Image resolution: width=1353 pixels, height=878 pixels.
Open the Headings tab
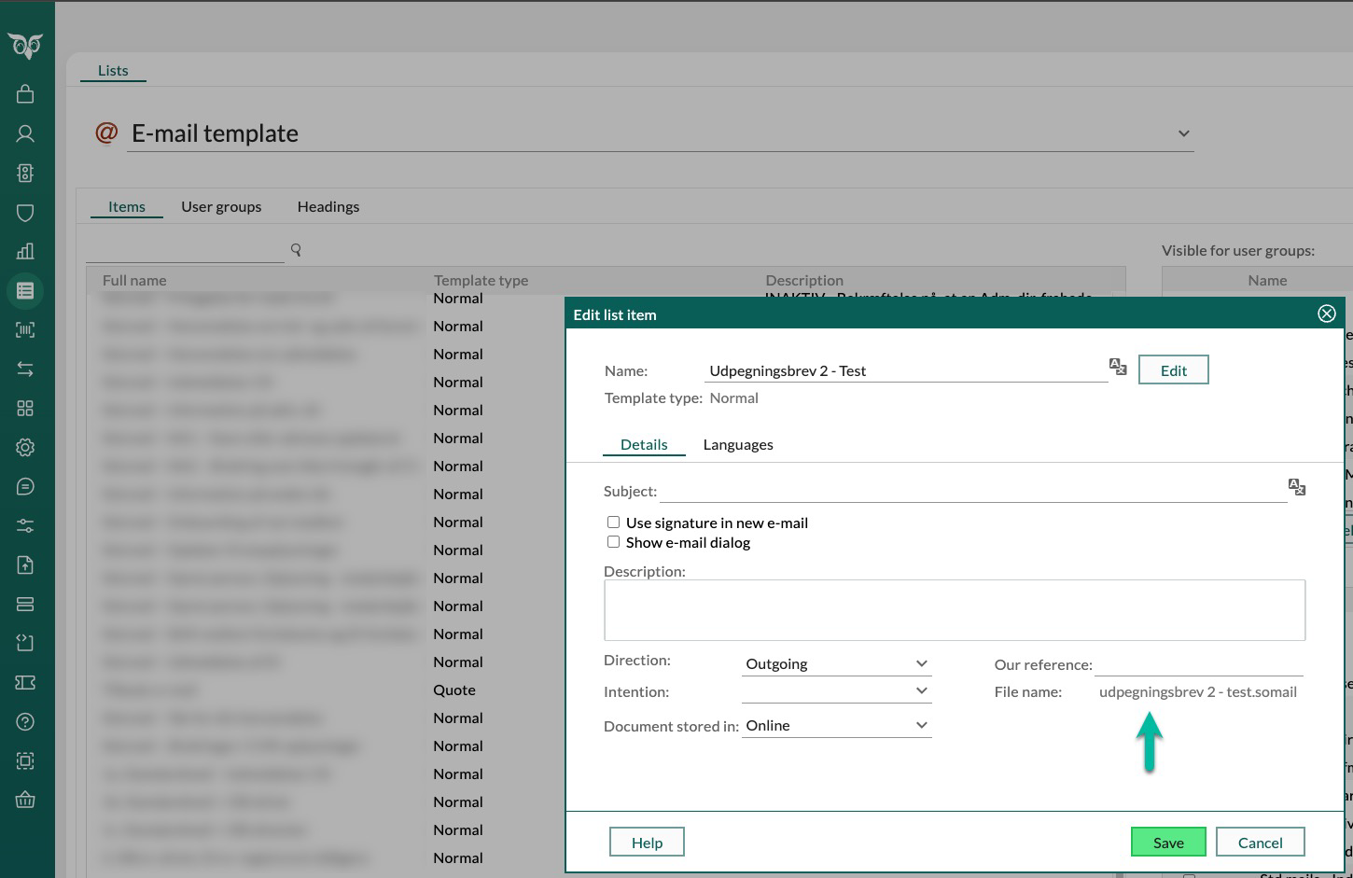pyautogui.click(x=328, y=206)
